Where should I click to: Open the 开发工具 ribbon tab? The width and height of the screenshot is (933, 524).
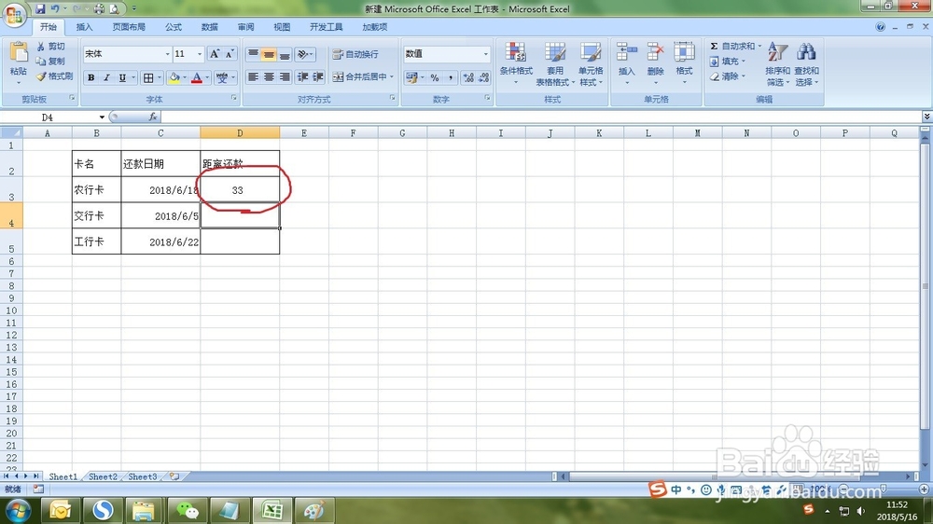pyautogui.click(x=326, y=27)
